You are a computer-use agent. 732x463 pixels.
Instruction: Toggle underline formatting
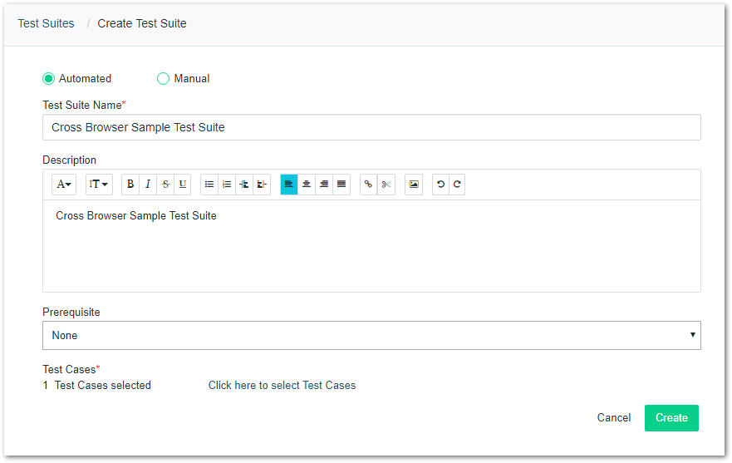pyautogui.click(x=183, y=185)
